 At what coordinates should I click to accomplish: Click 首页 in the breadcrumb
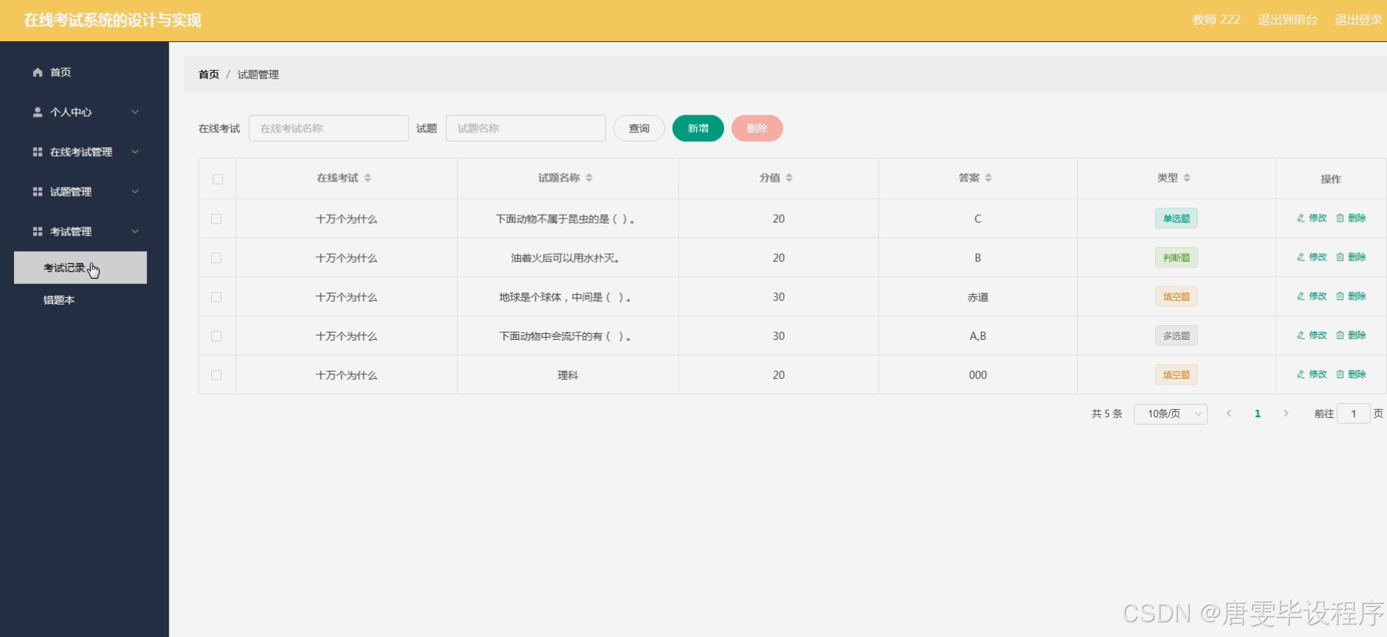[x=209, y=74]
